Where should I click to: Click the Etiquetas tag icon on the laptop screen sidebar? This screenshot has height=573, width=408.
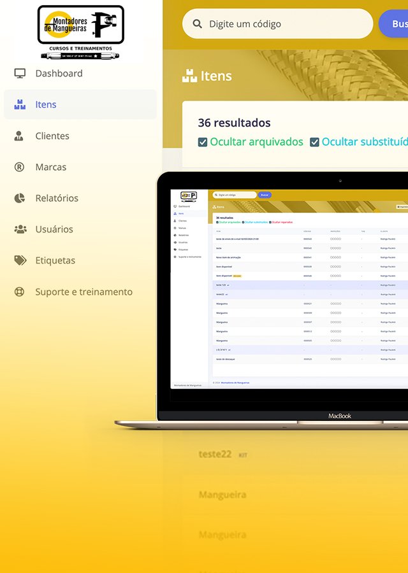pos(175,249)
